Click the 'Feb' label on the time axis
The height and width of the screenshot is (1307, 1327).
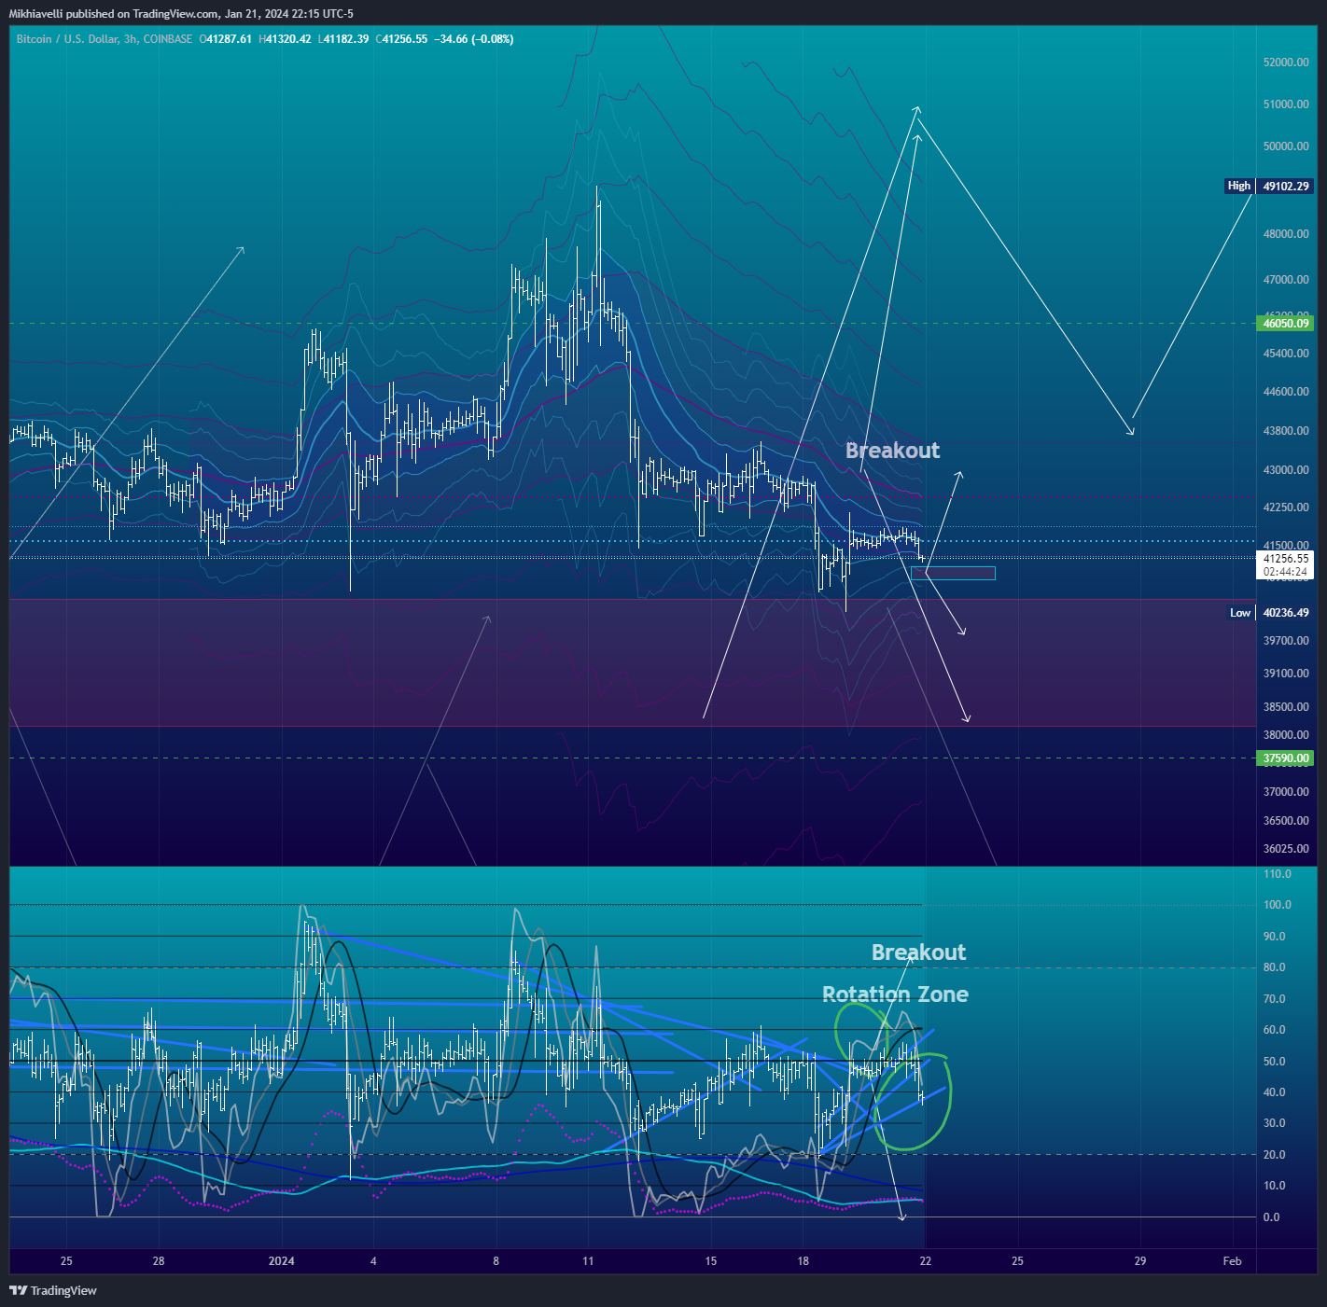pyautogui.click(x=1233, y=1261)
